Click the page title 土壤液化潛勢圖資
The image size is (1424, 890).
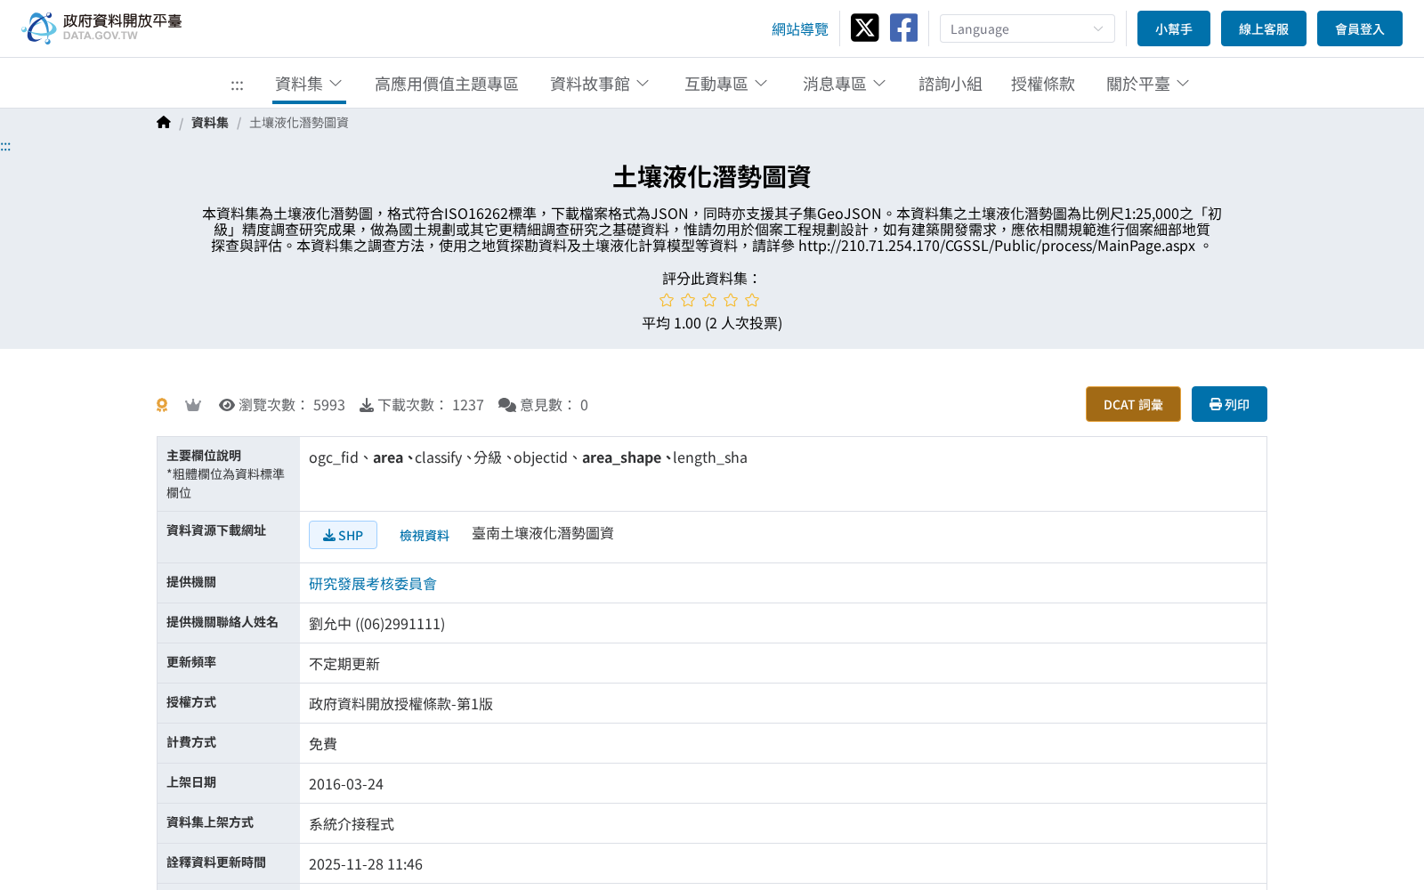click(x=712, y=177)
